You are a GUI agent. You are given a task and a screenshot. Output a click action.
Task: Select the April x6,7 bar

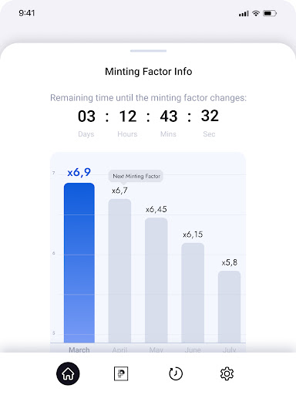(x=119, y=271)
